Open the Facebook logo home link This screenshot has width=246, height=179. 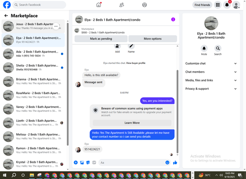click(x=7, y=5)
